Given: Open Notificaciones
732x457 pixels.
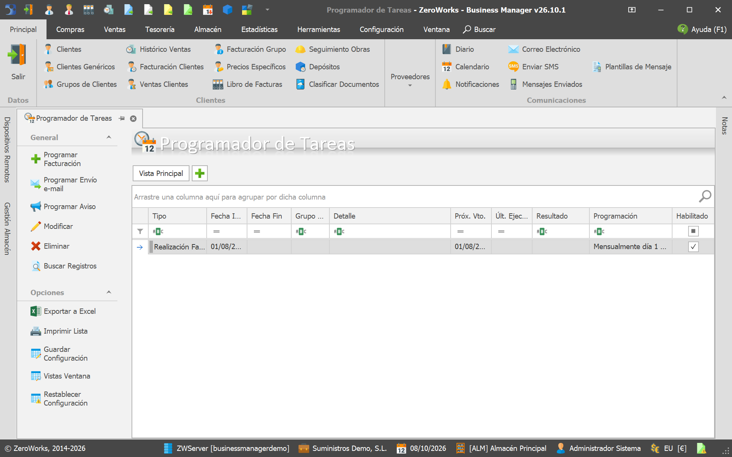Looking at the screenshot, I should pyautogui.click(x=471, y=84).
